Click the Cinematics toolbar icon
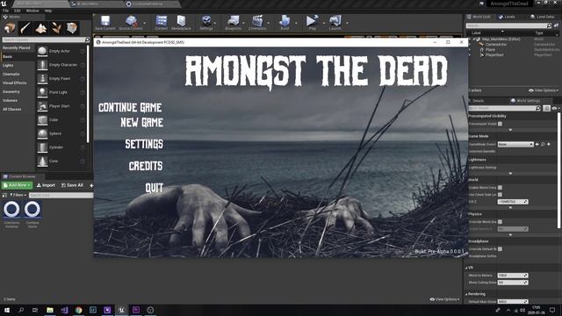Image resolution: width=562 pixels, height=316 pixels. [x=257, y=21]
